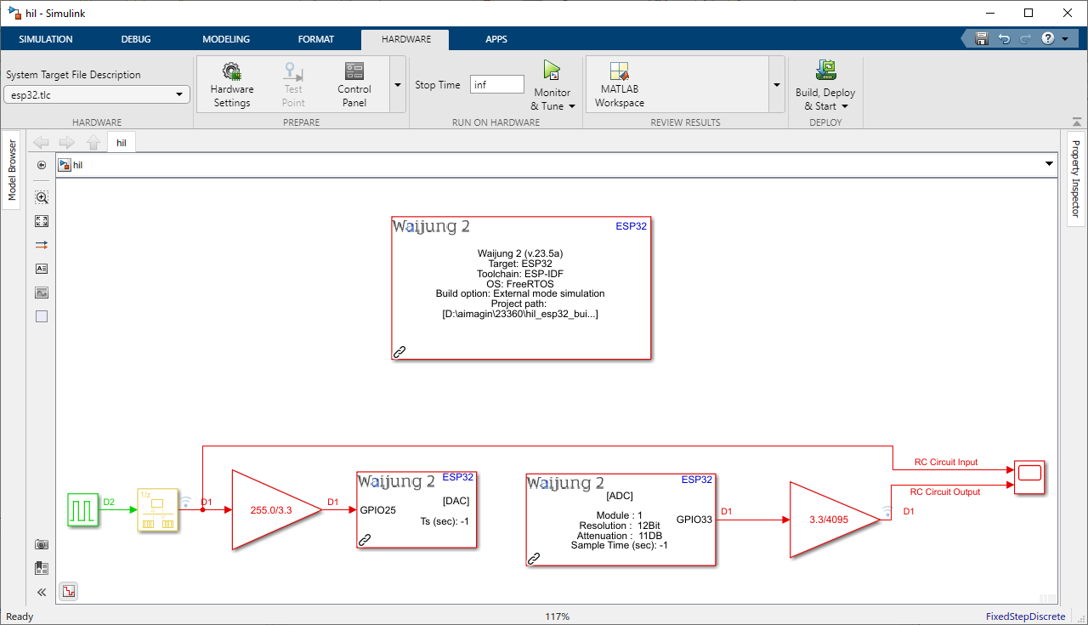1088x625 pixels.
Task: Open Monitor & Tune dropdown arrow
Action: point(572,107)
